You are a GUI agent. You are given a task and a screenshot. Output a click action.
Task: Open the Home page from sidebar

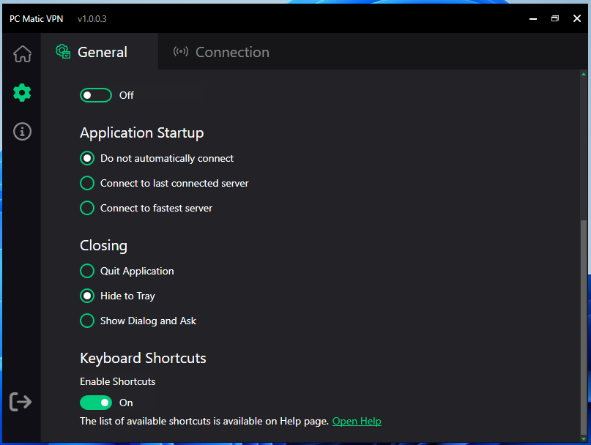tap(22, 54)
